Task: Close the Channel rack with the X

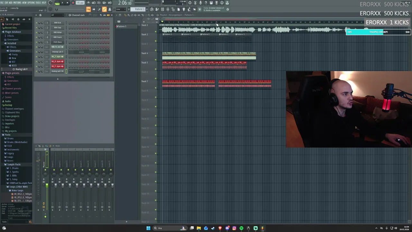Action: [112, 15]
